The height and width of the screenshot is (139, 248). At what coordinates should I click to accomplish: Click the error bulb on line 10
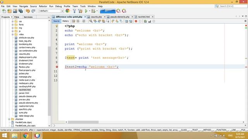[57, 67]
